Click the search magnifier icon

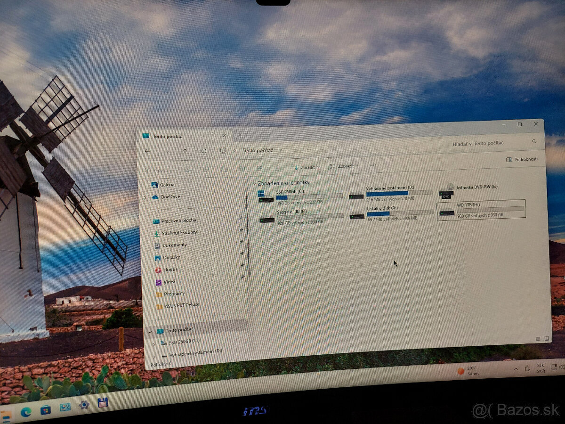coord(534,141)
